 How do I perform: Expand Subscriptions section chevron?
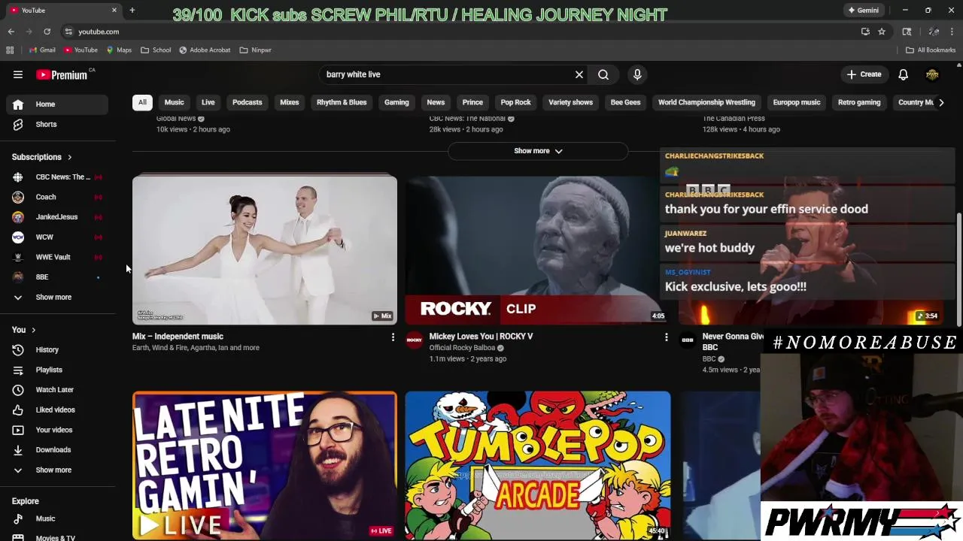[x=69, y=157]
